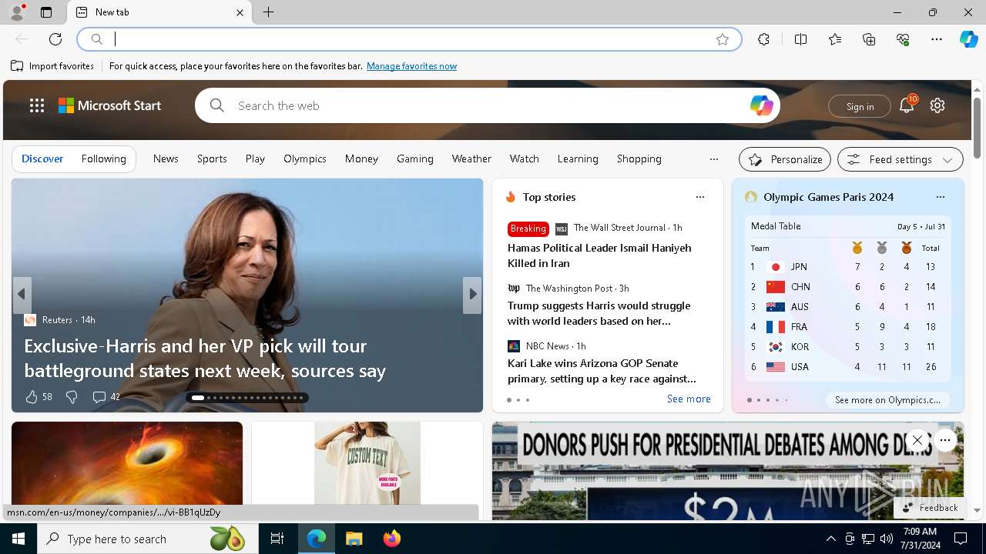The width and height of the screenshot is (986, 554).
Task: Click See more on Olympics link
Action: click(887, 400)
